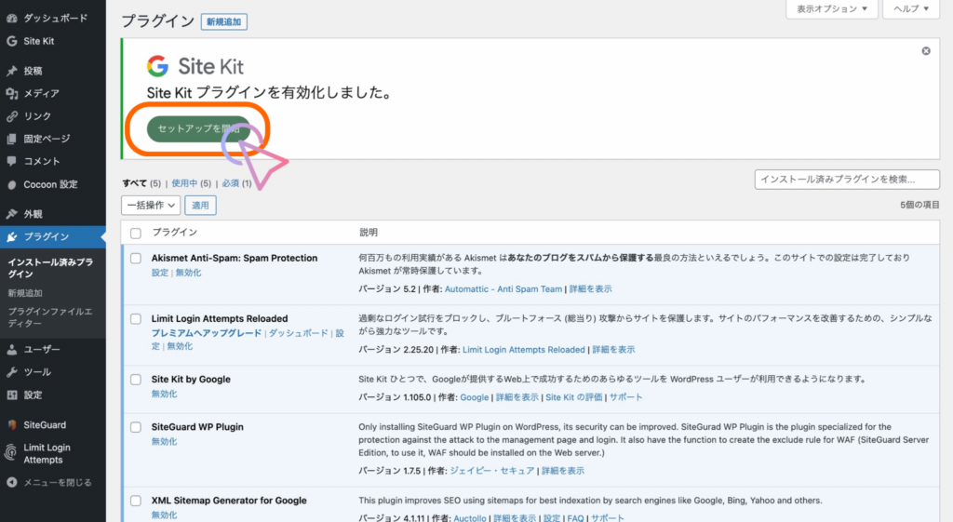Dismiss the Site Kit activation notice
Viewport: 953px width, 522px height.
(925, 51)
